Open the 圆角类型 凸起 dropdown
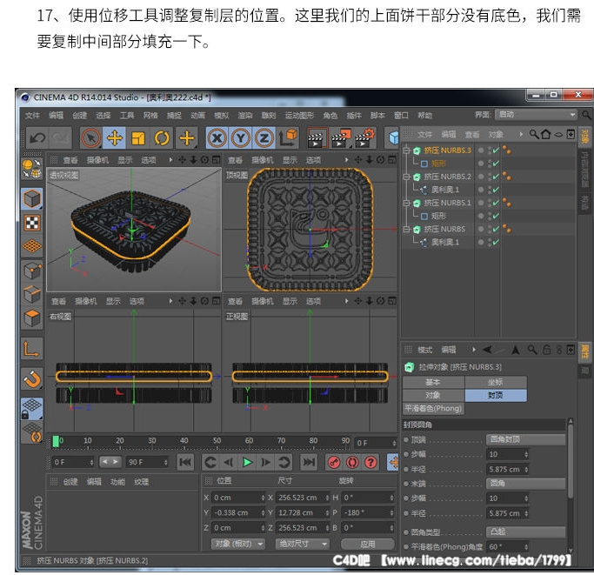Screen dimensions: 594x575 click(x=525, y=532)
